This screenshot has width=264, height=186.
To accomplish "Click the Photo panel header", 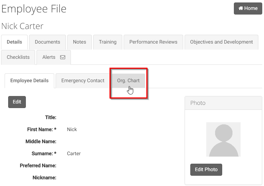I will tap(223, 103).
